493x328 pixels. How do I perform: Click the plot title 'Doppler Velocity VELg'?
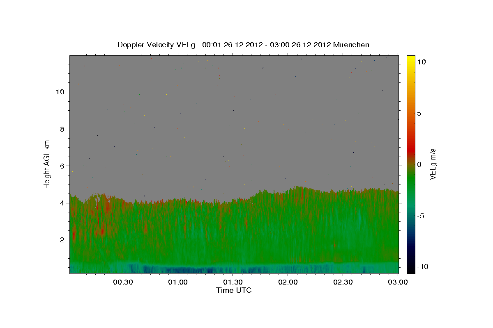157,45
